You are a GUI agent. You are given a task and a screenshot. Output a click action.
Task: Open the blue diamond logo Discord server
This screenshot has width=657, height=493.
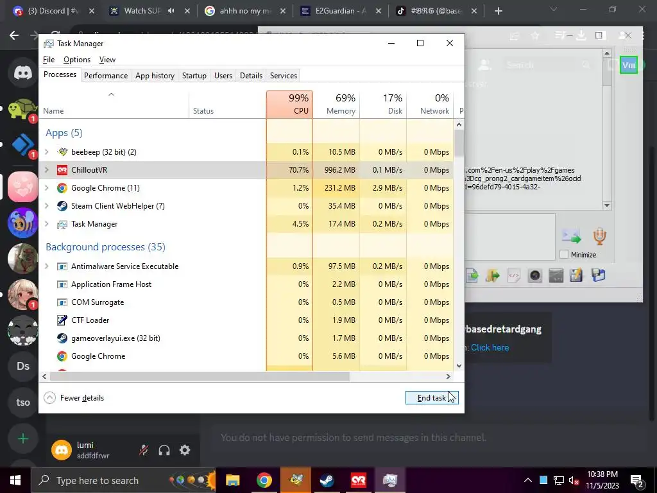coord(22,145)
